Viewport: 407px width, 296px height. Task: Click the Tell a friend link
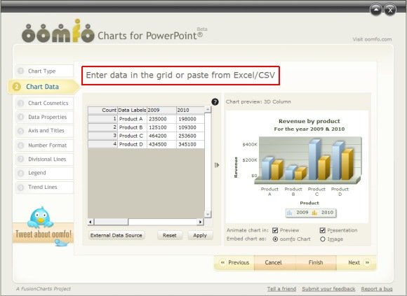pyautogui.click(x=281, y=289)
